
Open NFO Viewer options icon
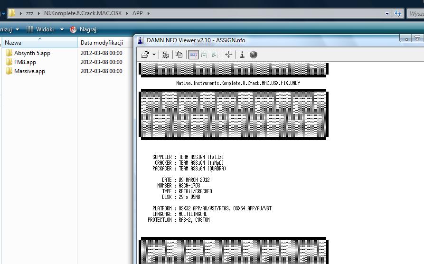(x=166, y=55)
